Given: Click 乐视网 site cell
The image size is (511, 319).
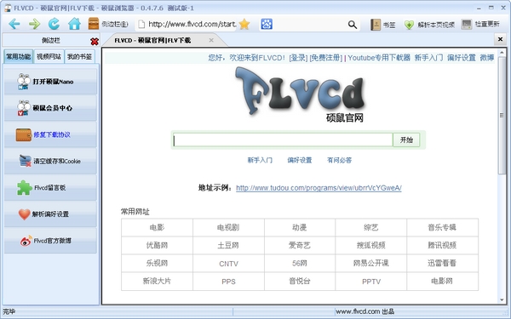Looking at the screenshot, I should click(157, 263).
